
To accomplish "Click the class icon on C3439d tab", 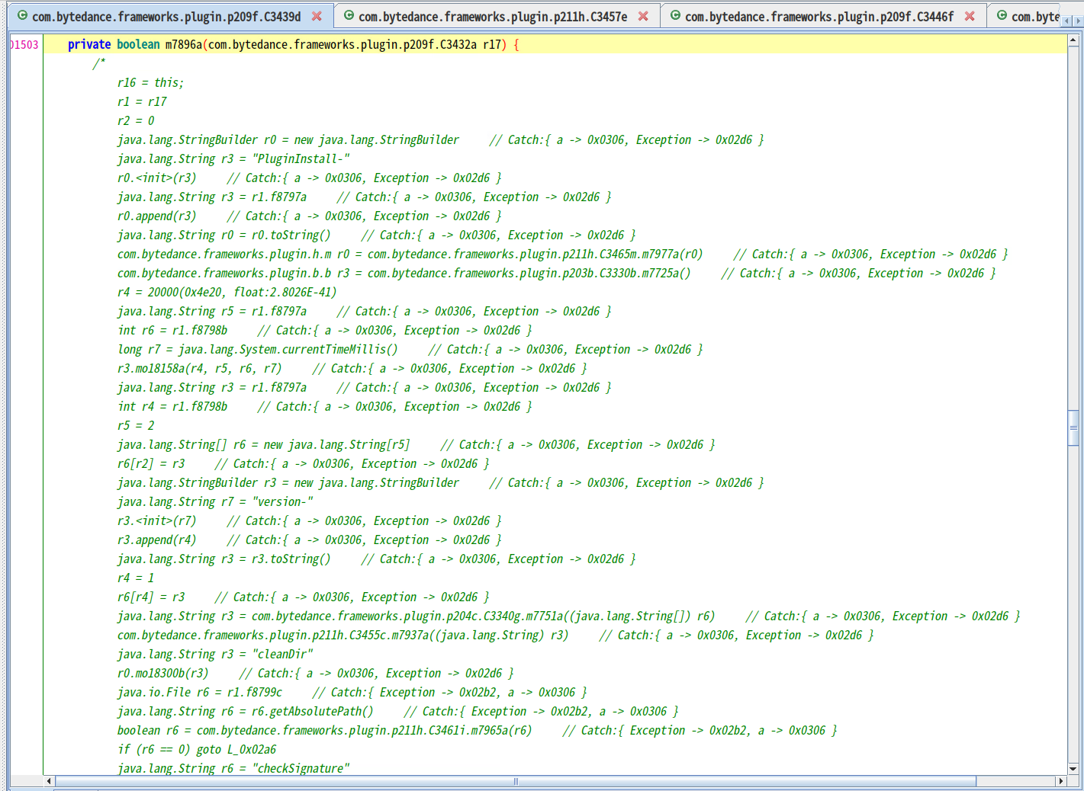I will coord(23,16).
